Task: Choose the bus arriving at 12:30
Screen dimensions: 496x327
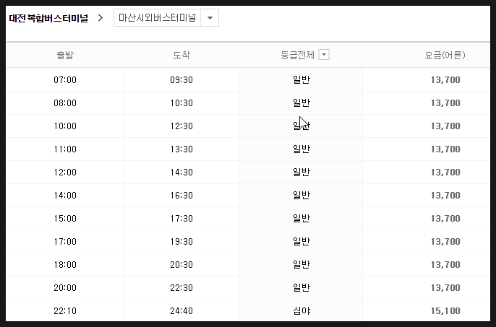Action: [x=181, y=126]
